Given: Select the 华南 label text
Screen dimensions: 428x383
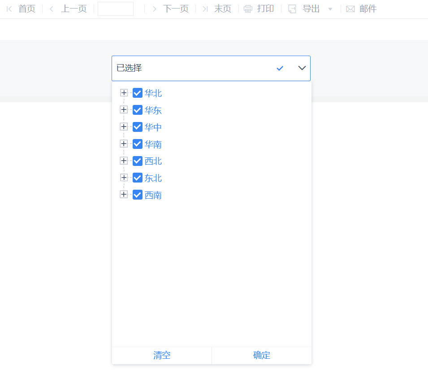Looking at the screenshot, I should click(x=153, y=144).
